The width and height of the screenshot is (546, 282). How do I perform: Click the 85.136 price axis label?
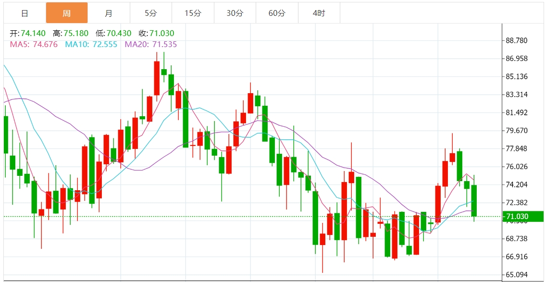pos(516,76)
